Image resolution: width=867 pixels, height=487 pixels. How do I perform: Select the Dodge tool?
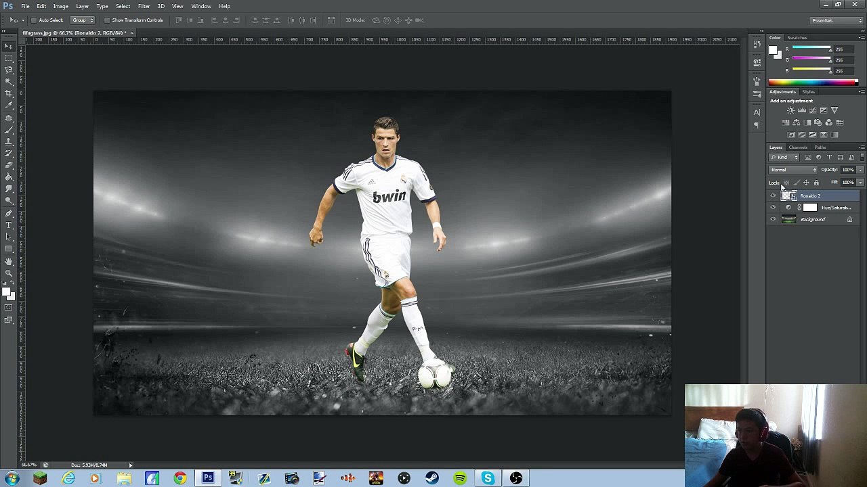click(9, 200)
